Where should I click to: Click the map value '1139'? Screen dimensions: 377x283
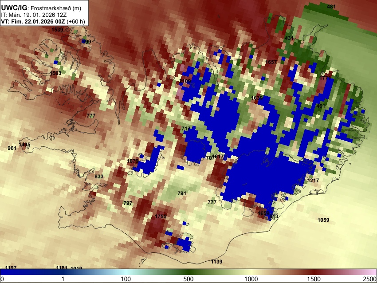pyautogui.click(x=216, y=262)
